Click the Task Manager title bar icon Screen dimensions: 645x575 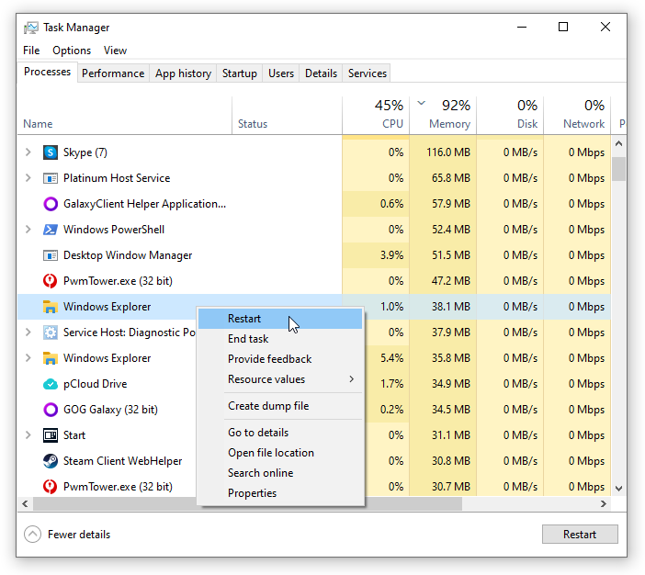click(x=31, y=28)
